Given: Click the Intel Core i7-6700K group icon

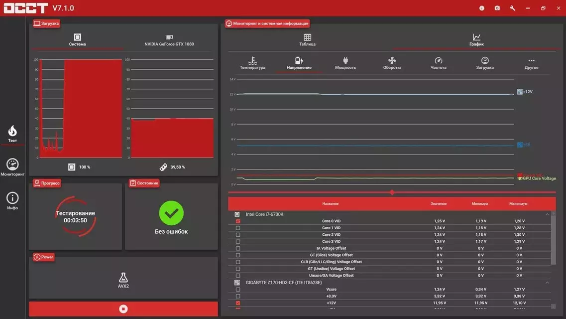Looking at the screenshot, I should click(237, 214).
